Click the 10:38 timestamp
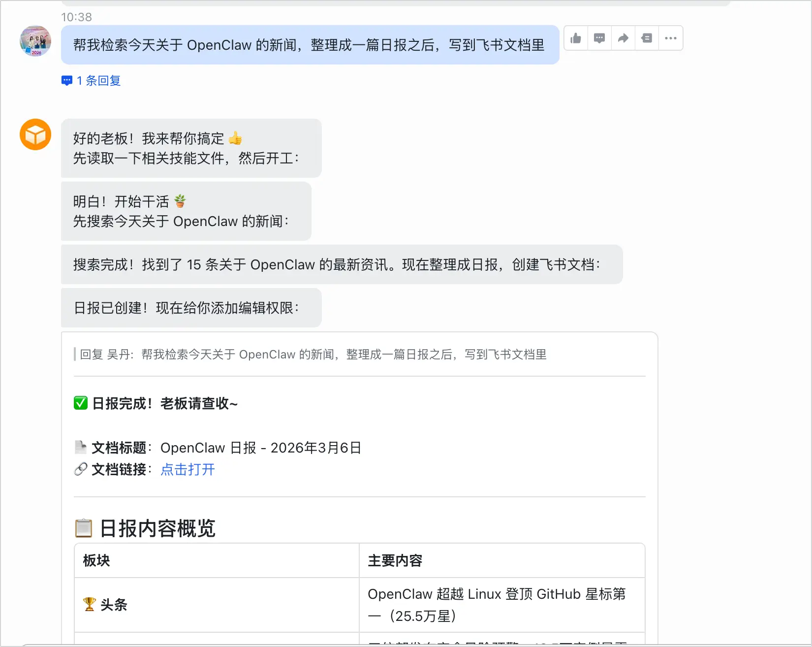Screen dimensions: 812x647 tap(76, 17)
